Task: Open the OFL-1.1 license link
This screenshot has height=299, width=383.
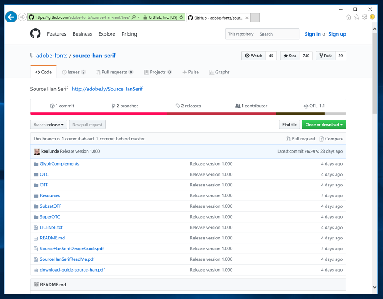Action: (314, 106)
